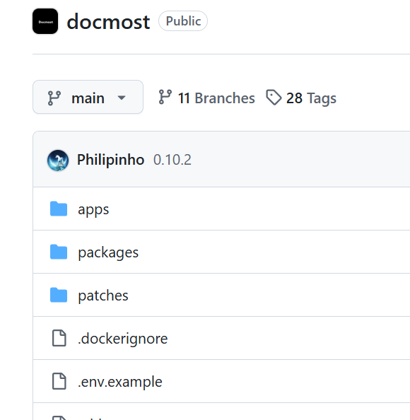View the 11 Branches link
The image size is (410, 420).
[206, 98]
